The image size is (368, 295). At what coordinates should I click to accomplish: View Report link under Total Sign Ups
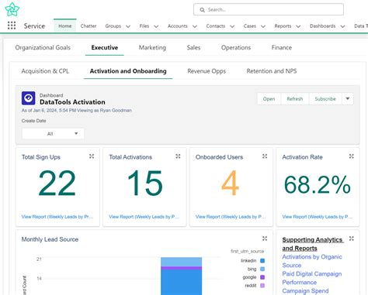pos(57,217)
